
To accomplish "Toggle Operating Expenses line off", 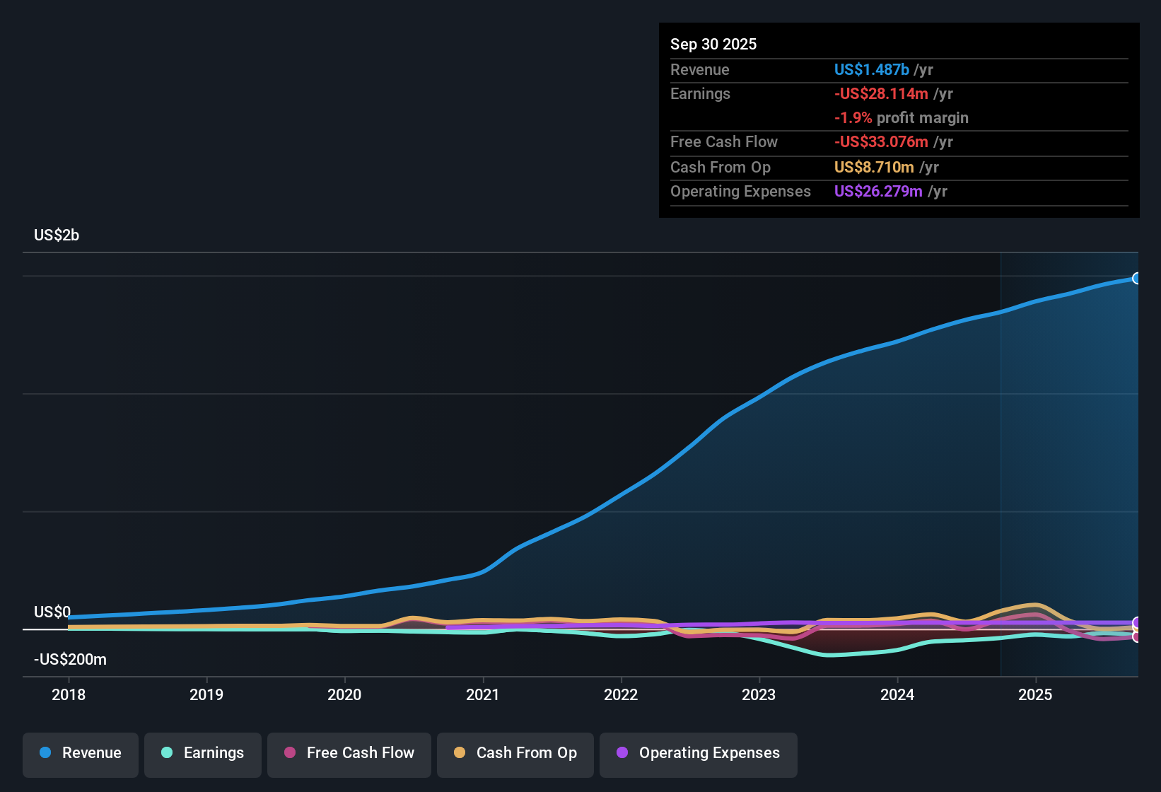I will tap(698, 753).
